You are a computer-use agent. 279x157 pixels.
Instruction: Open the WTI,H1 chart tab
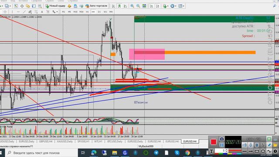[98, 141]
